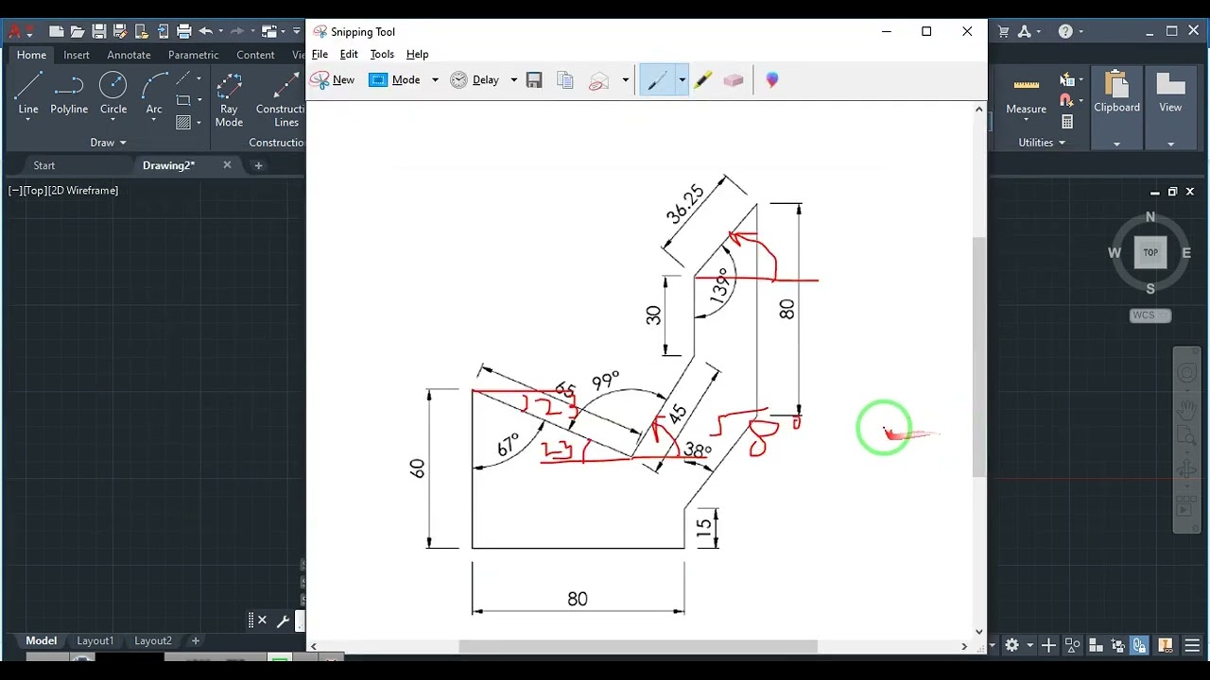
Task: Open the Snipping Tool Edit menu
Action: pos(349,54)
